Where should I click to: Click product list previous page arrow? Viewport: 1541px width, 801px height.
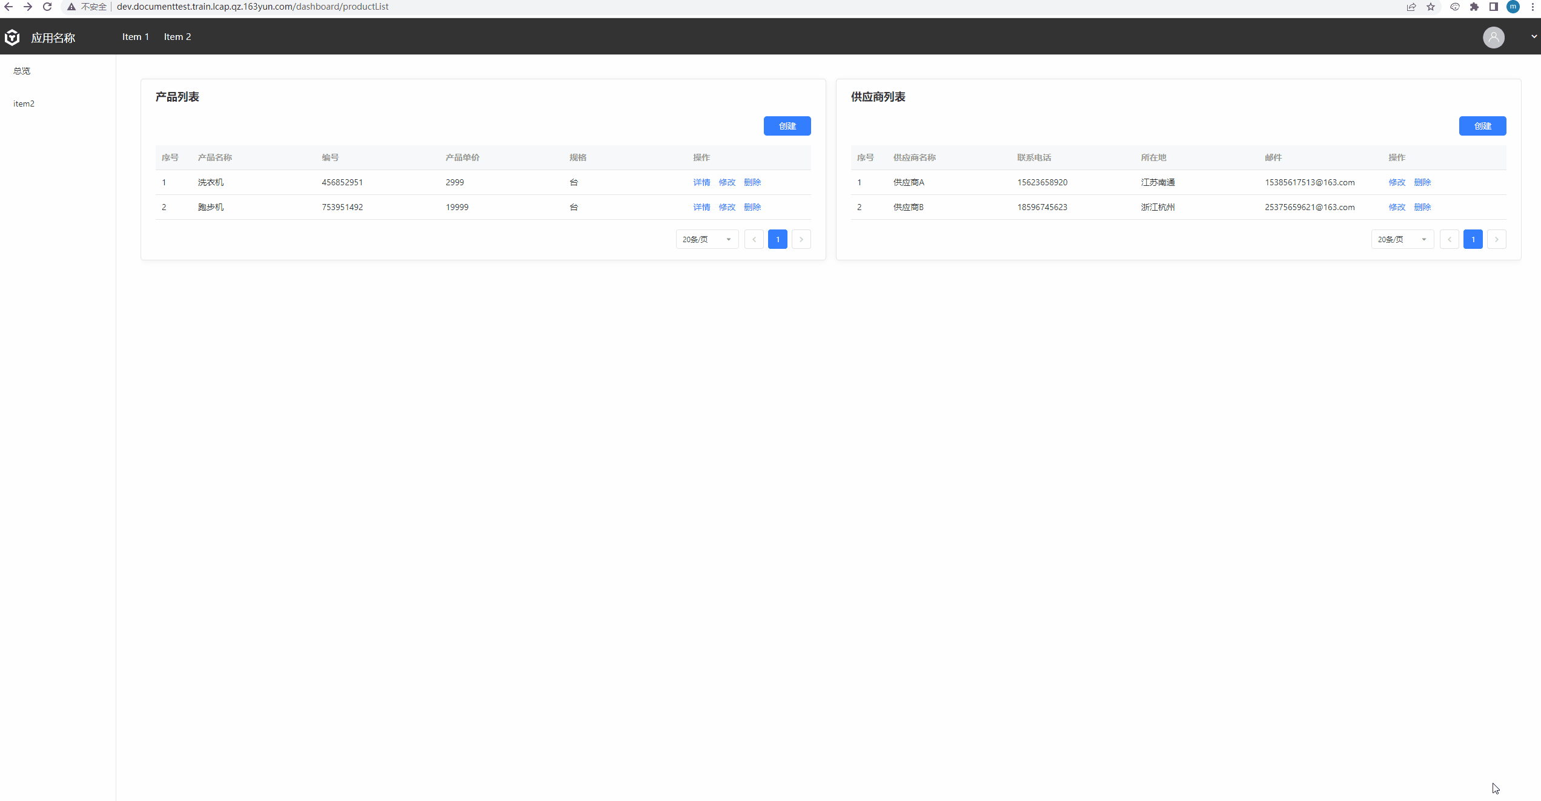click(x=754, y=239)
